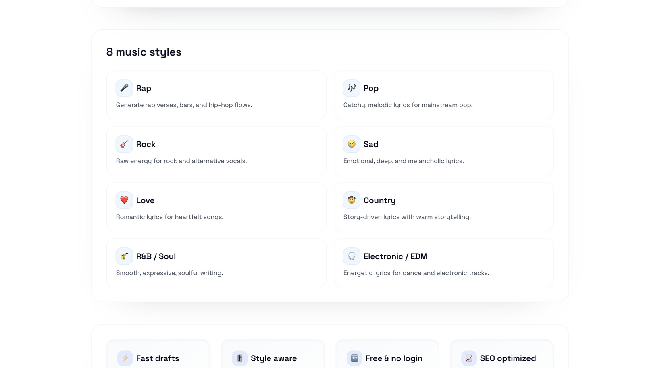Image resolution: width=645 pixels, height=368 pixels.
Task: Click the music notes icon for Pop
Action: point(352,88)
